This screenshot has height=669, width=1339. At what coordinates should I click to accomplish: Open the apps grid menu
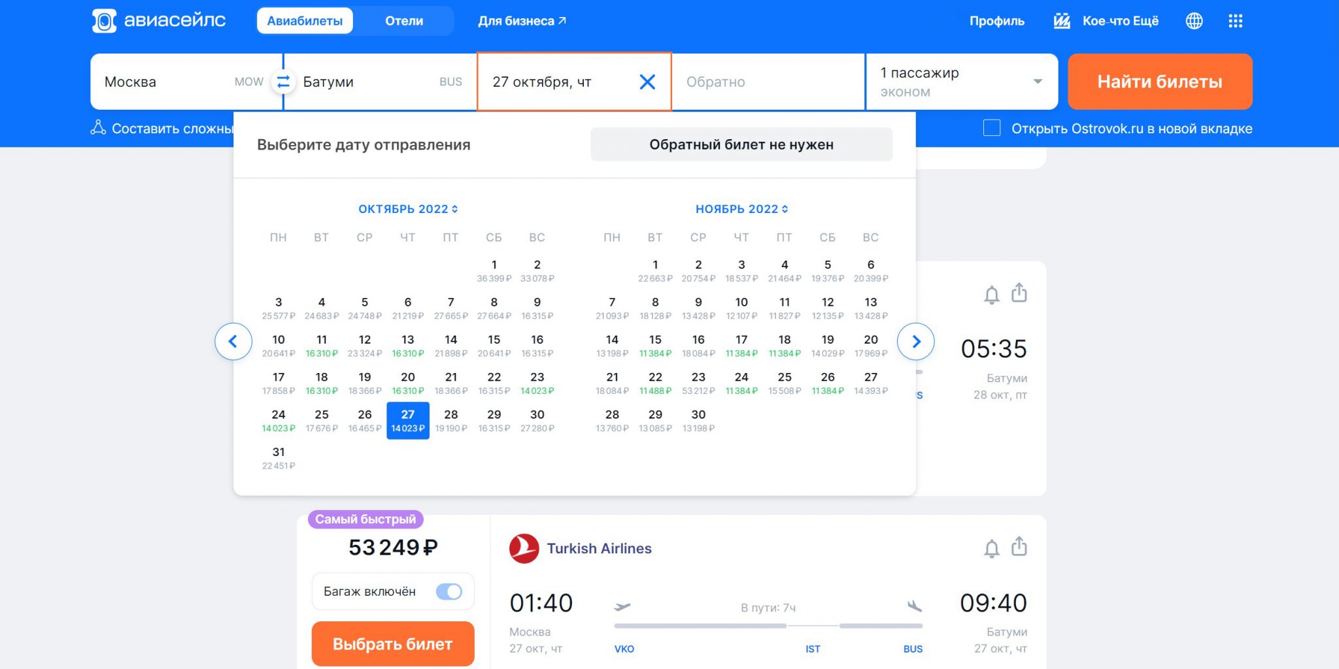(x=1235, y=21)
